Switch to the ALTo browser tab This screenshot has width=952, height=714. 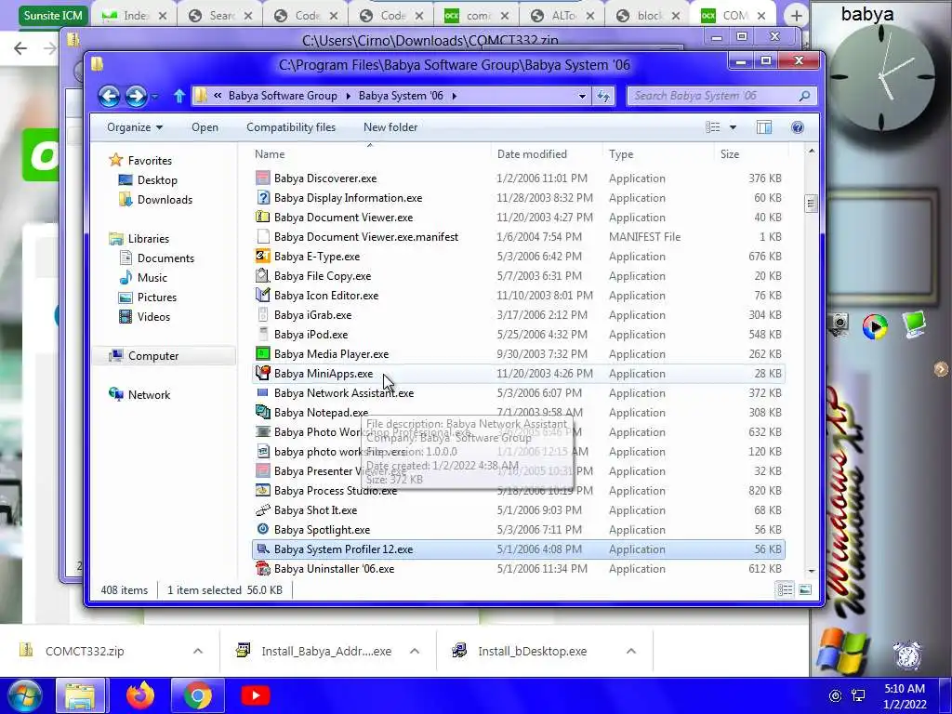(562, 16)
